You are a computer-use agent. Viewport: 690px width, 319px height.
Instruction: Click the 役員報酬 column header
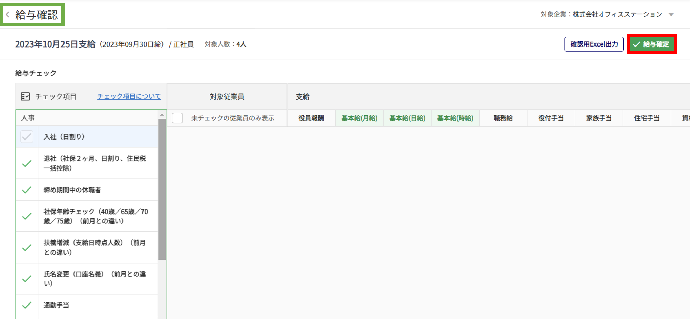[x=311, y=118]
